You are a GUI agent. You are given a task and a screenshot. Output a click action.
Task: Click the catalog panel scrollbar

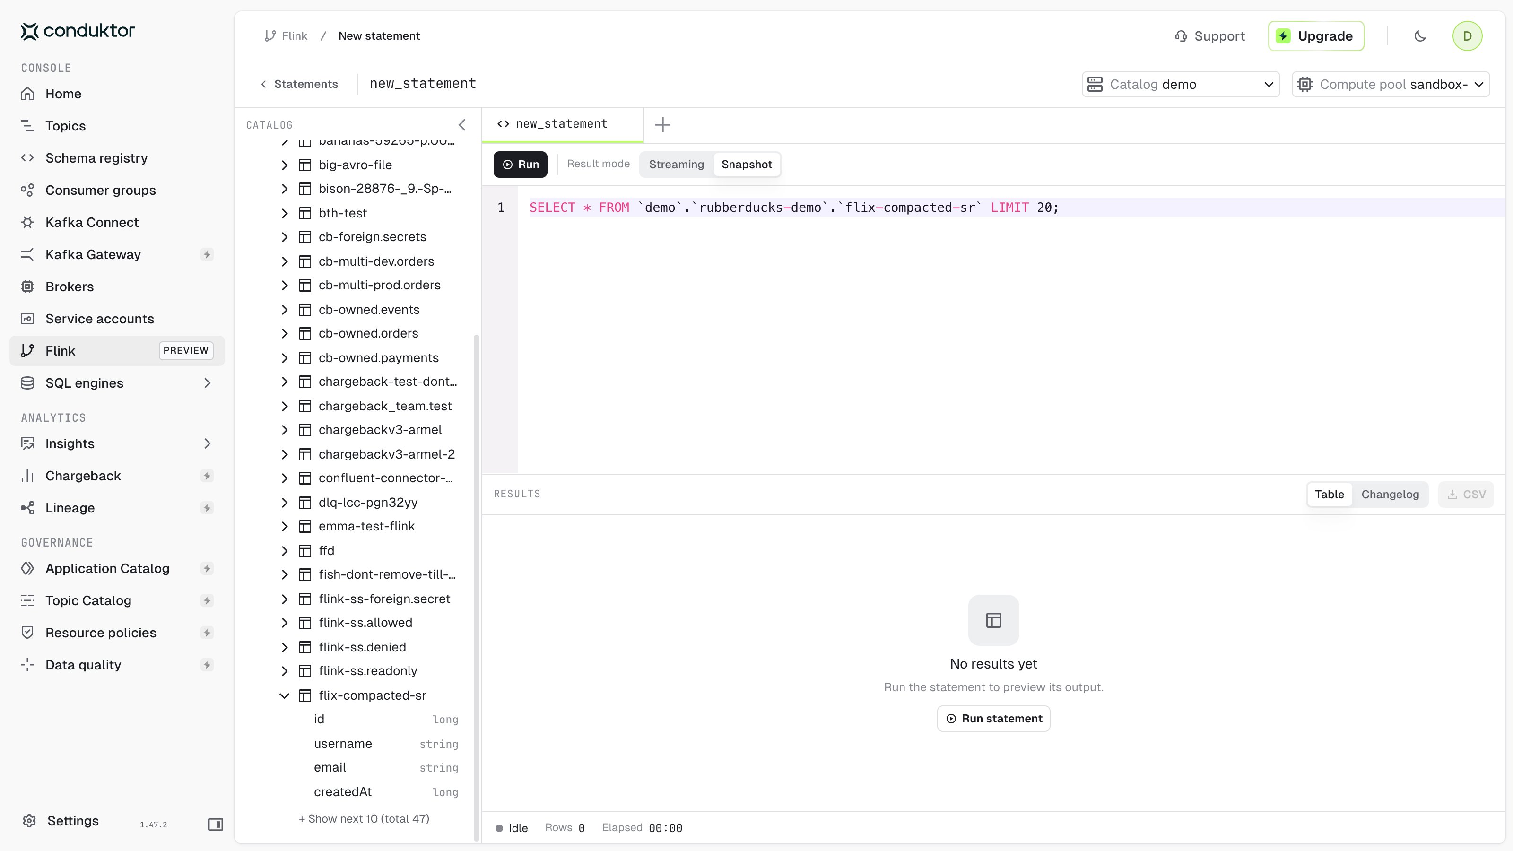[476, 587]
